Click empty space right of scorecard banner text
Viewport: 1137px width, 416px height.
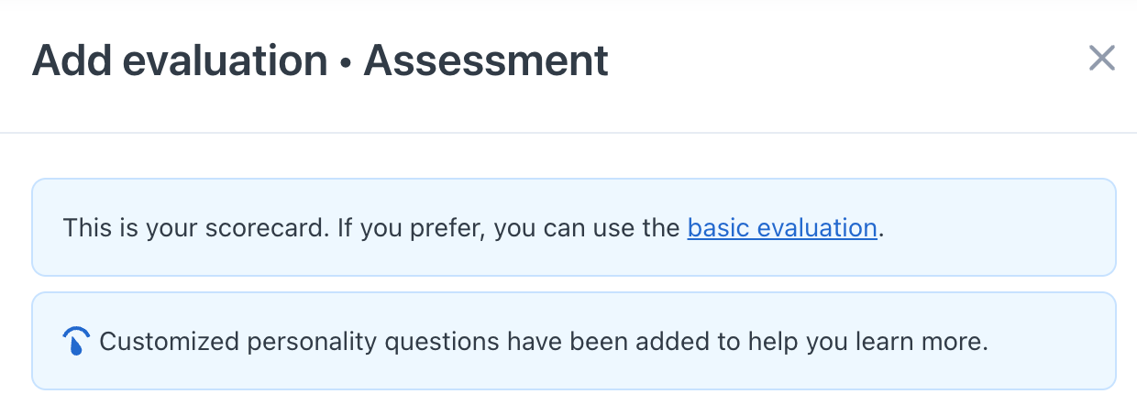click(x=999, y=227)
